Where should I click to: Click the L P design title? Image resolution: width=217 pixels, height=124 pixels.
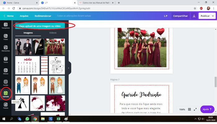pyautogui.click(x=166, y=16)
